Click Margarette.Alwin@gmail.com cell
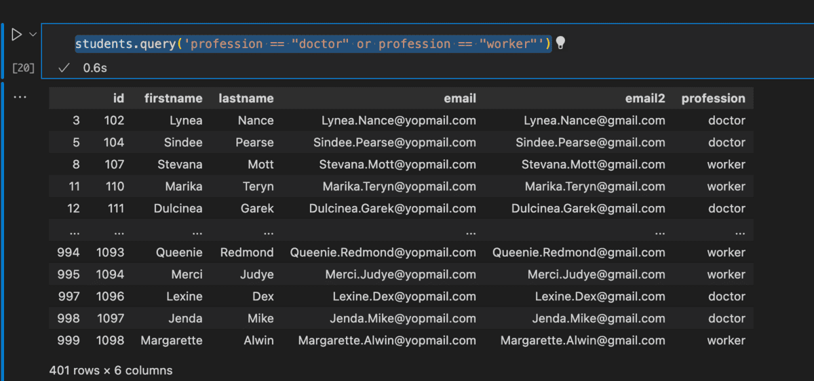 click(583, 340)
